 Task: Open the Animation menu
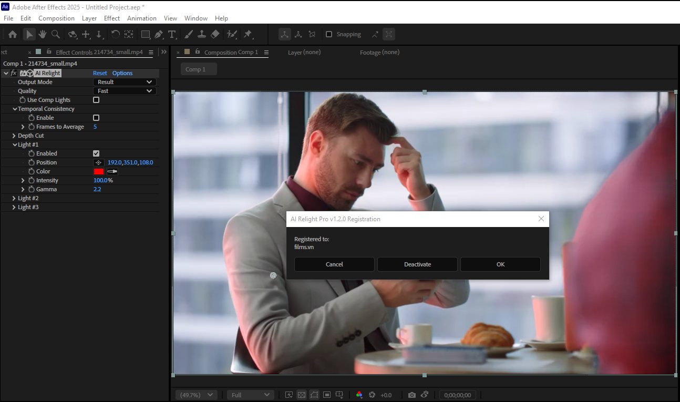tap(142, 18)
